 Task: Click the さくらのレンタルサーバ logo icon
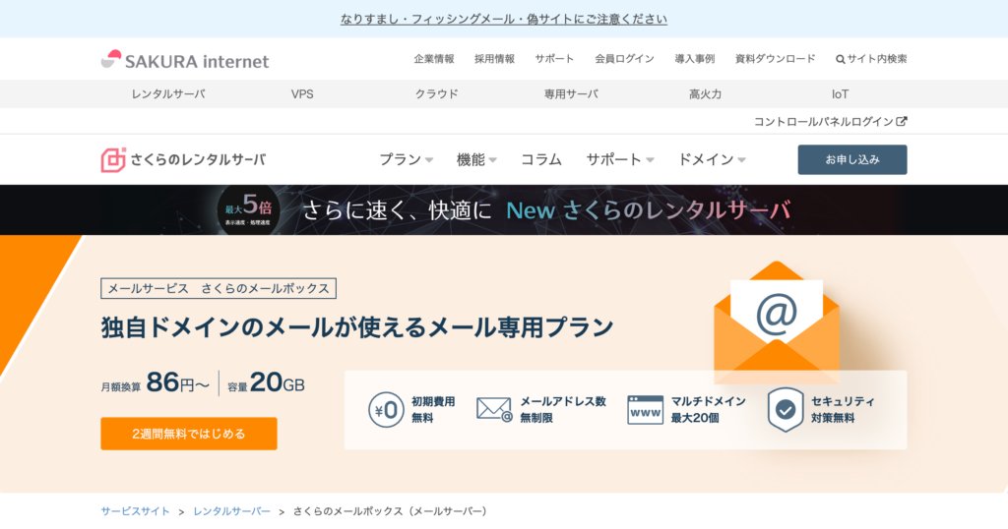tap(113, 160)
